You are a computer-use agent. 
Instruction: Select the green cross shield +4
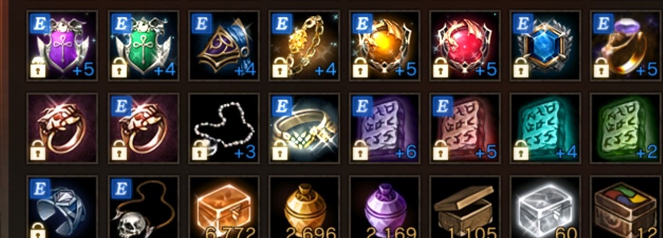144,46
